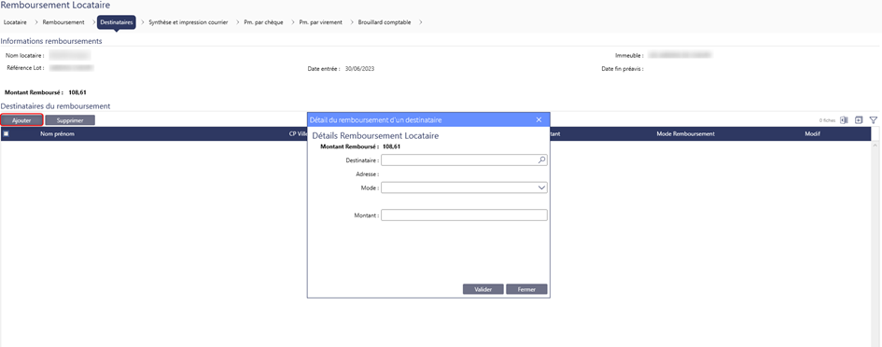Viewport: 882px width, 347px height.
Task: Go to the Locataire step
Action: click(x=15, y=22)
